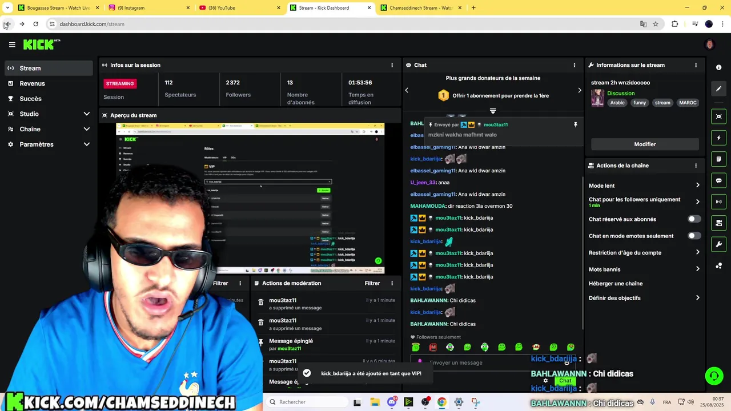Click the Modifier button
The height and width of the screenshot is (411, 731).
tap(645, 144)
